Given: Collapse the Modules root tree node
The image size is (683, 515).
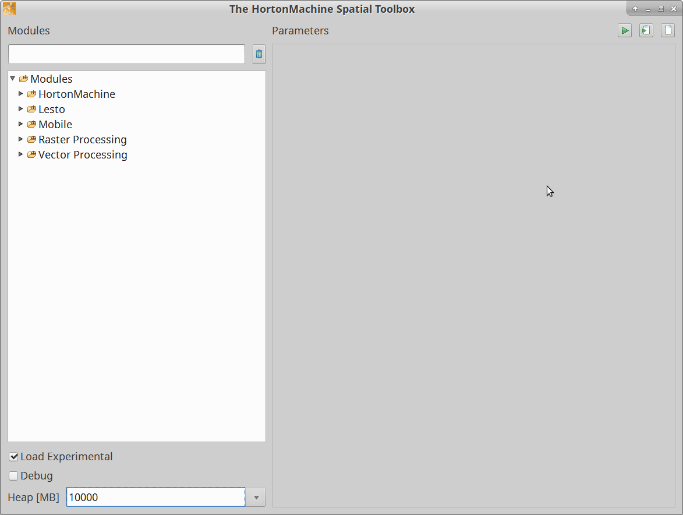Looking at the screenshot, I should (x=13, y=79).
